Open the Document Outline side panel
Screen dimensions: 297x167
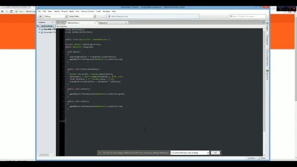point(267,59)
